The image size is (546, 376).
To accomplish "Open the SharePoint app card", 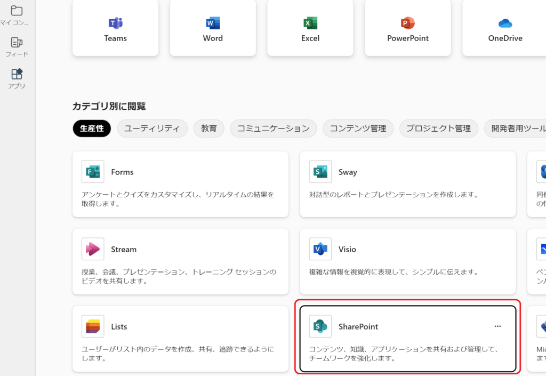I will click(x=407, y=339).
